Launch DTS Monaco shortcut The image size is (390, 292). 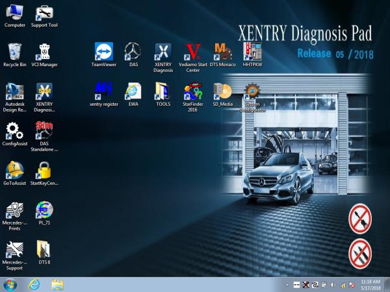222,55
